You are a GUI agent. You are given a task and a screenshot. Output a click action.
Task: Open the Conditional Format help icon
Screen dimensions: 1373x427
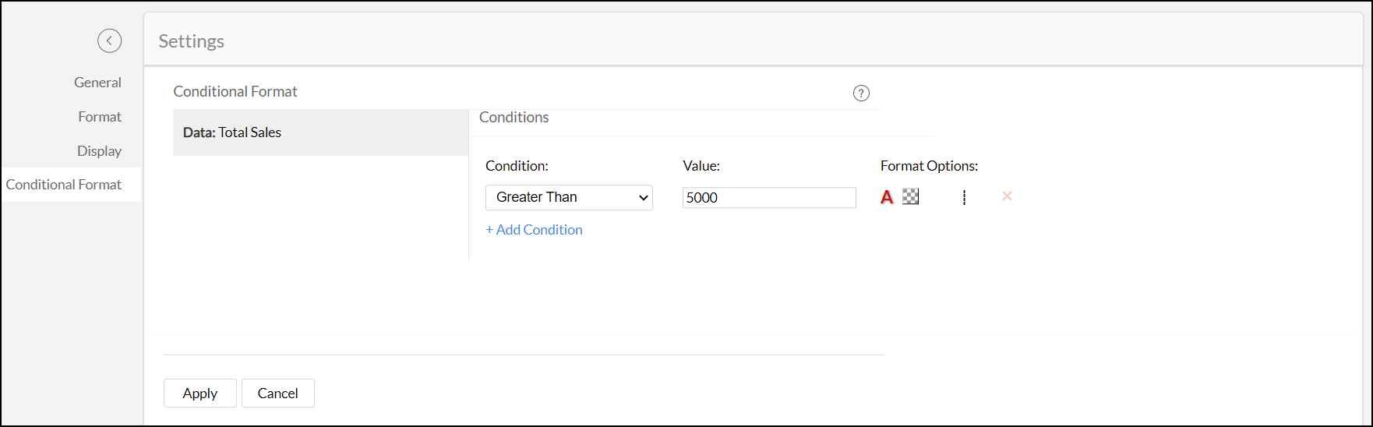click(861, 94)
